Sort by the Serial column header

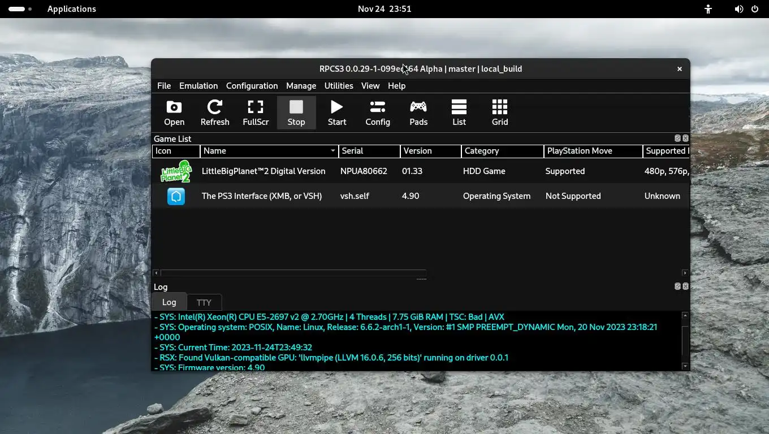(x=369, y=151)
